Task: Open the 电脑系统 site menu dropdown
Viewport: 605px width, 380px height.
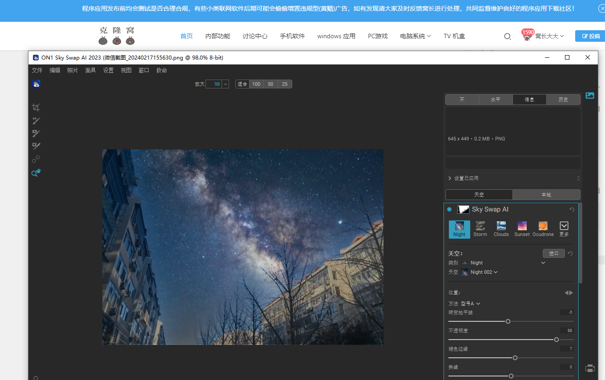Action: (415, 36)
